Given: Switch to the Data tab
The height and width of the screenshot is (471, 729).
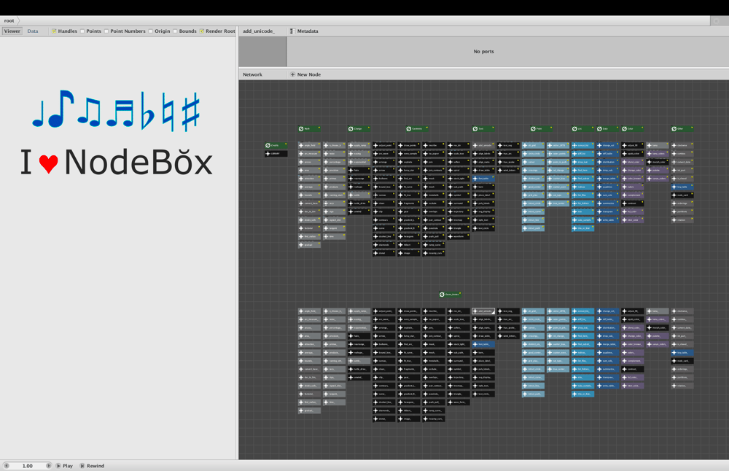Looking at the screenshot, I should tap(33, 31).
